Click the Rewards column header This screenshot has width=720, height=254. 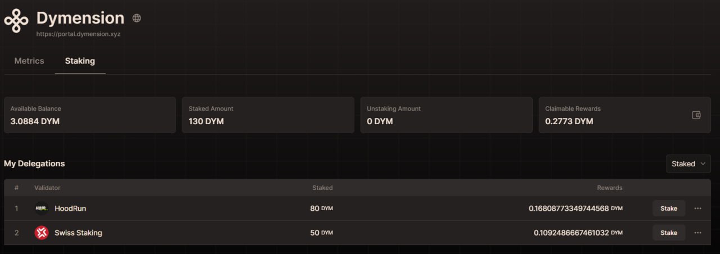click(x=610, y=188)
